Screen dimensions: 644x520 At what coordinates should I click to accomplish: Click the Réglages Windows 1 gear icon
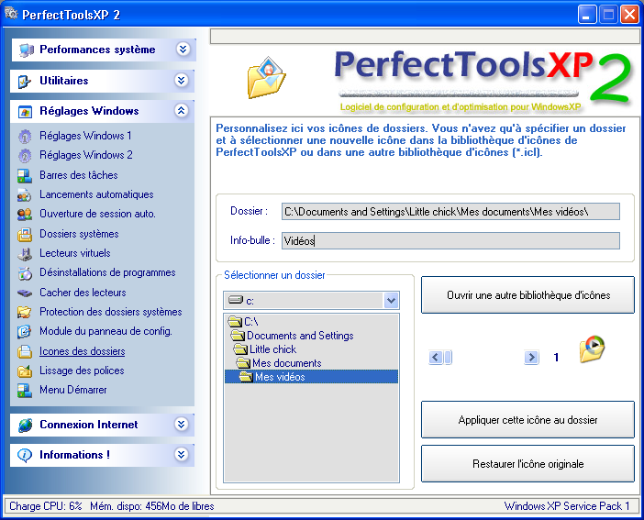[25, 136]
